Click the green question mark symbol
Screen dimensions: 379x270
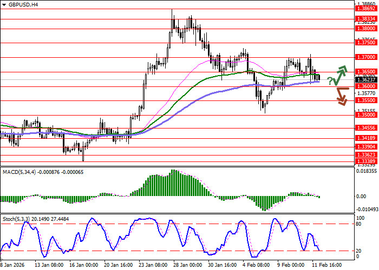pyautogui.click(x=330, y=81)
